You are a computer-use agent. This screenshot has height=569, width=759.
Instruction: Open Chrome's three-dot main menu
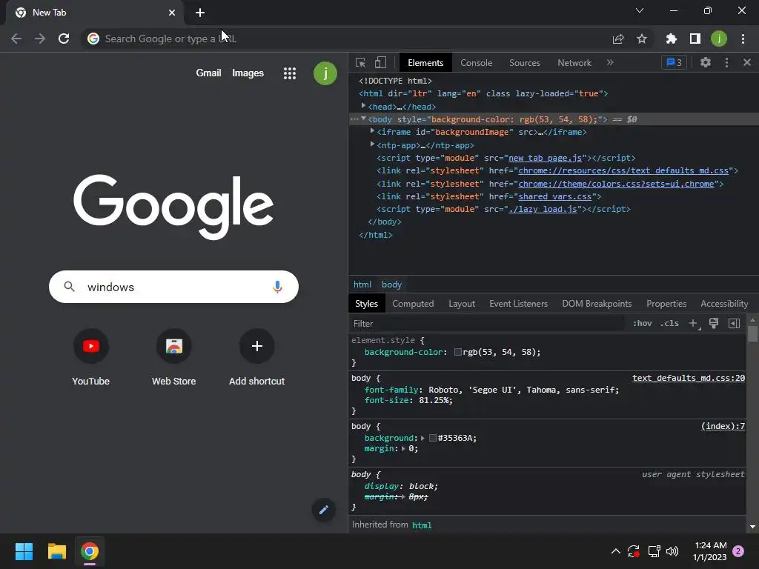pos(743,39)
